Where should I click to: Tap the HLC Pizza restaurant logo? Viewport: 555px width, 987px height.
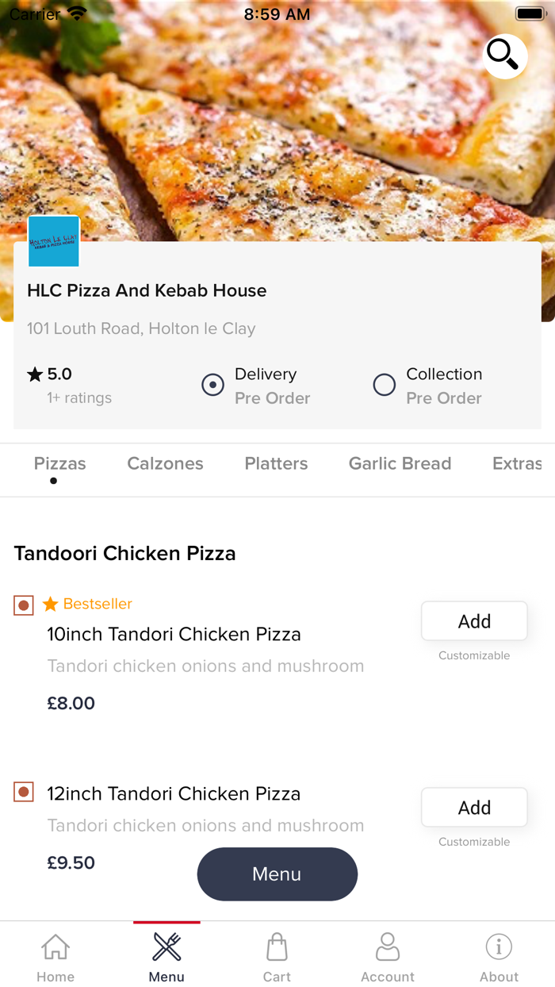(x=53, y=241)
